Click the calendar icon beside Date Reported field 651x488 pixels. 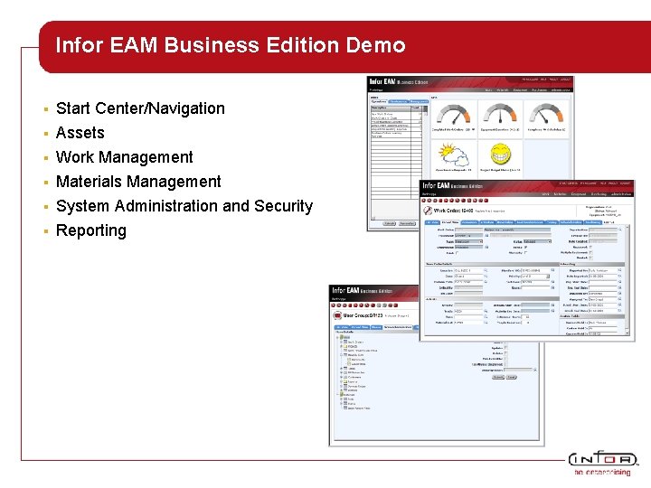619,276
